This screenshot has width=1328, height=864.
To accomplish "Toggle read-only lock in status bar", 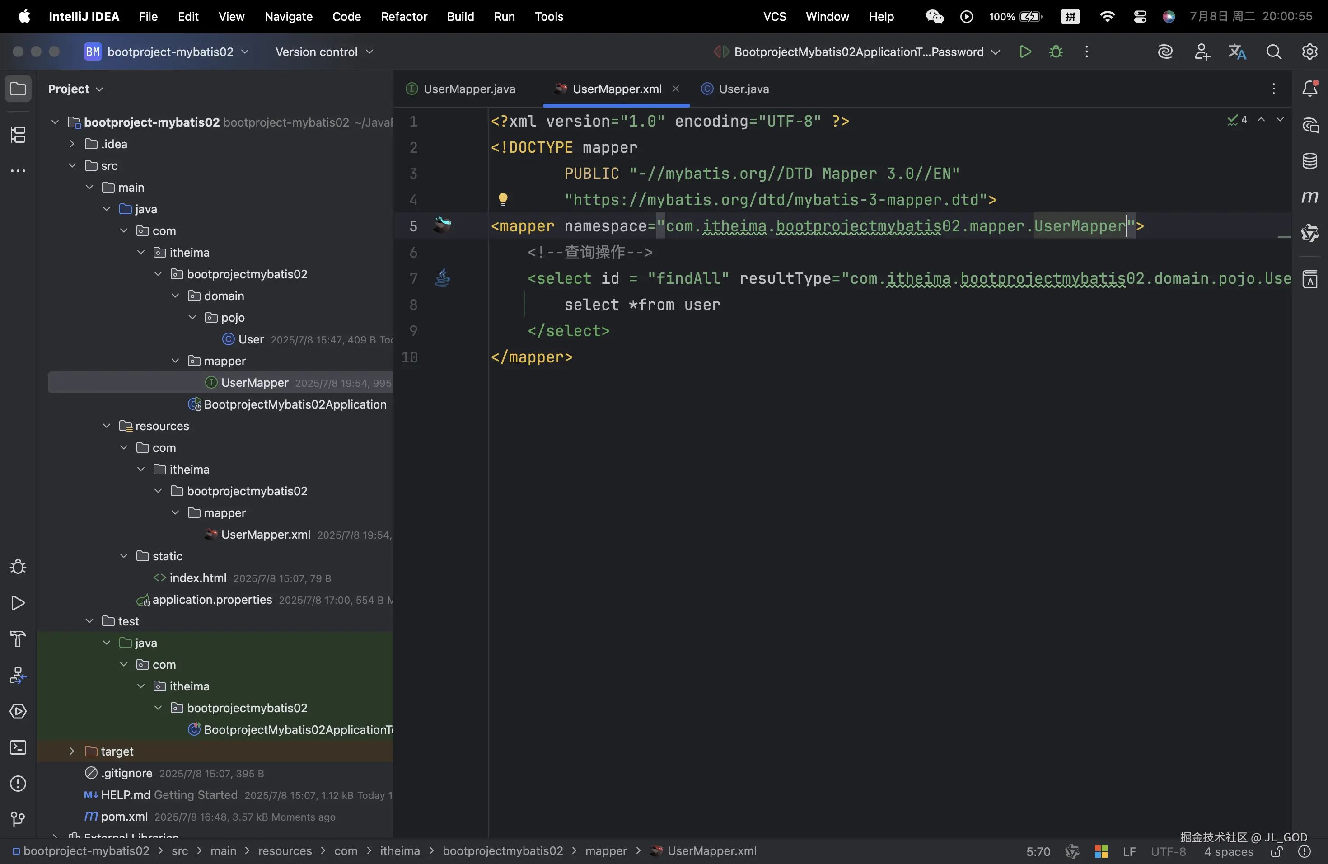I will pyautogui.click(x=1277, y=851).
